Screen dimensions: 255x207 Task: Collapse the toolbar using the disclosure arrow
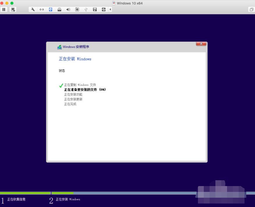point(110,9)
